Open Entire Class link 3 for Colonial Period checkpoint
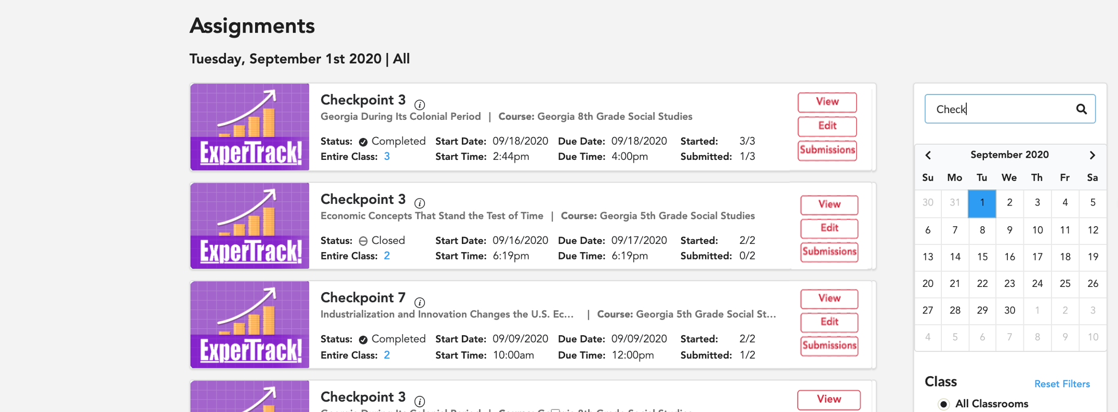 (387, 157)
